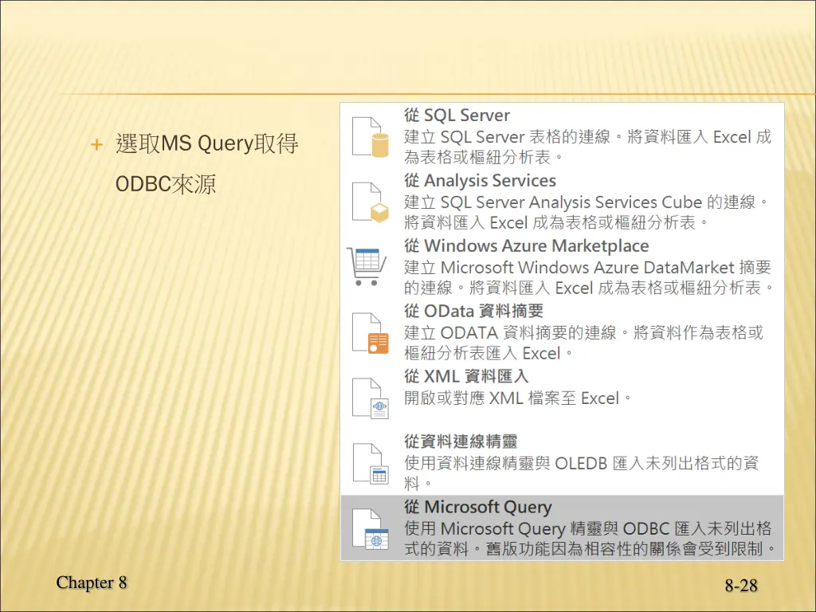Click the Azure DataMarket description text
816x612 pixels.
point(590,277)
